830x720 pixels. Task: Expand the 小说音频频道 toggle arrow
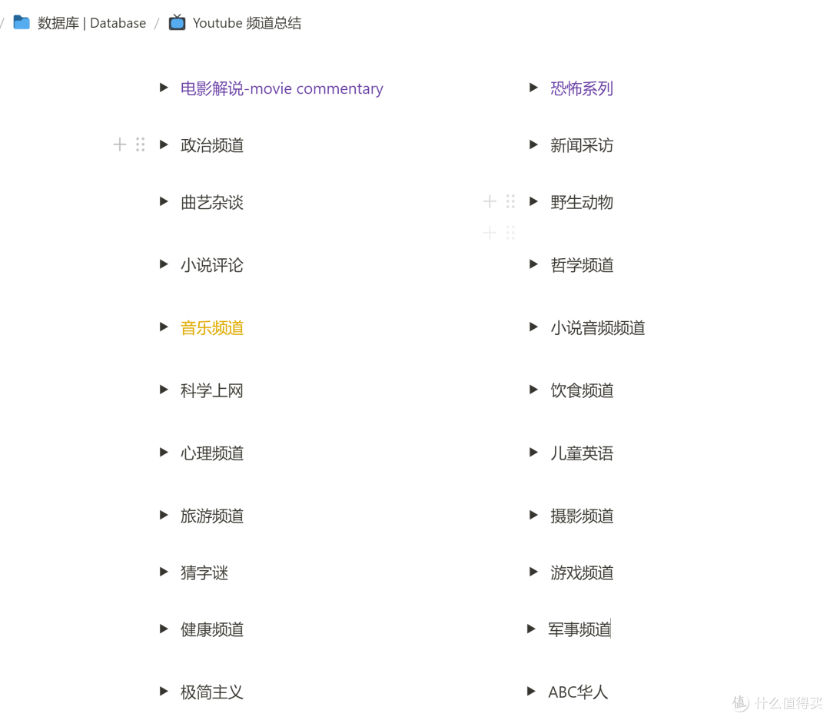[x=533, y=327]
